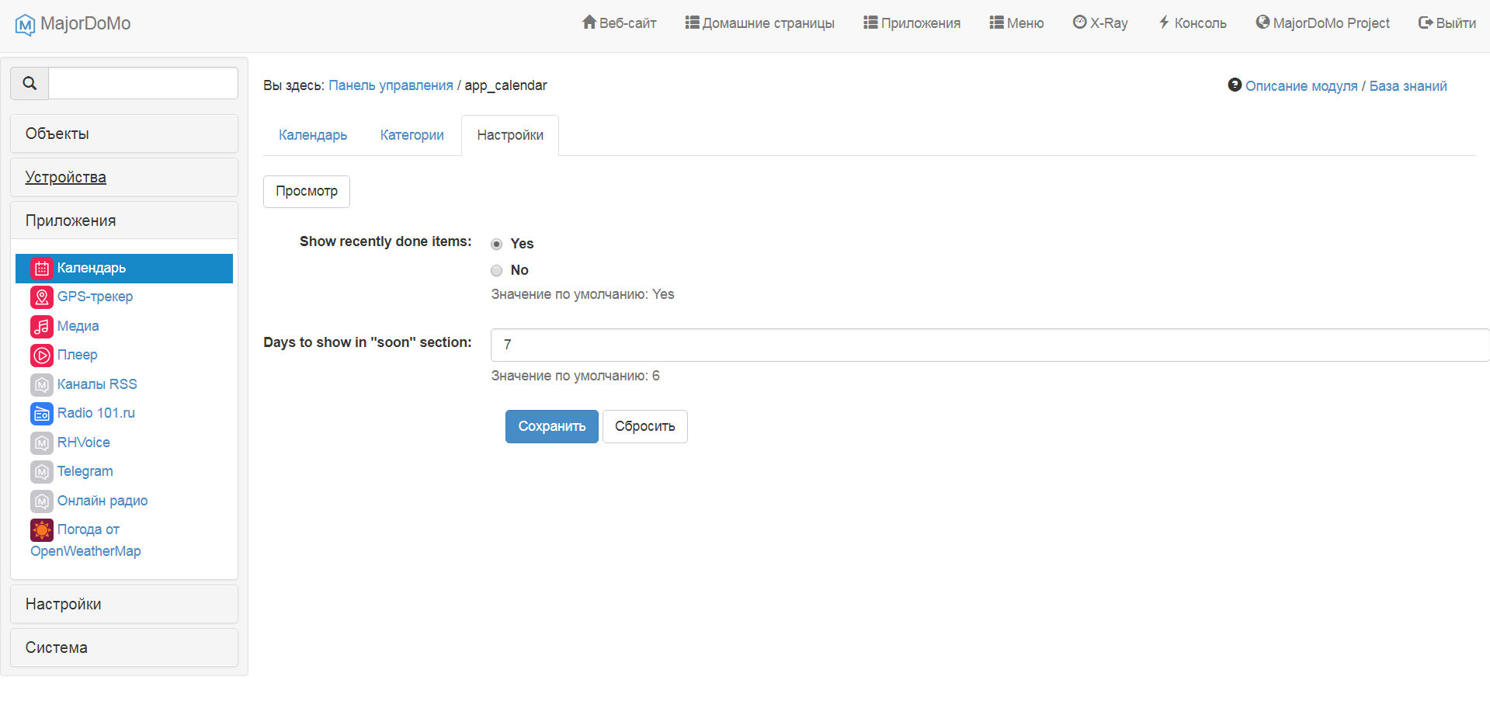Click the 'app_calendar' breadcrumb text

505,85
